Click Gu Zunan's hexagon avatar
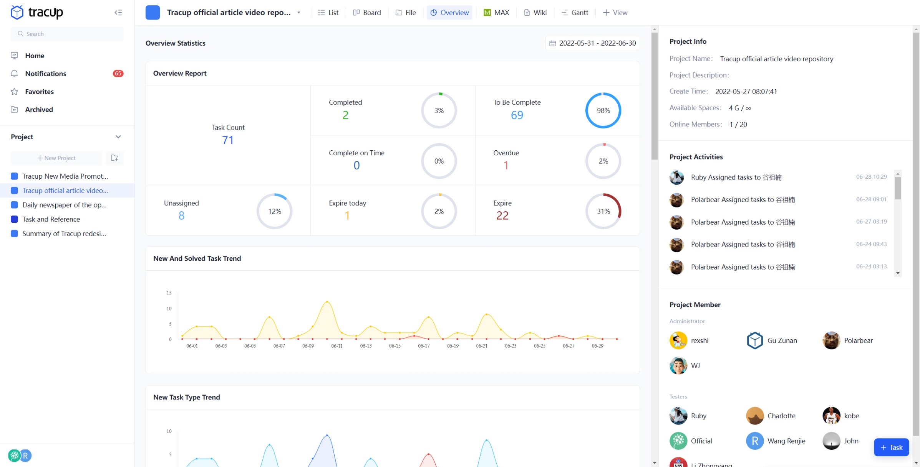 [754, 340]
